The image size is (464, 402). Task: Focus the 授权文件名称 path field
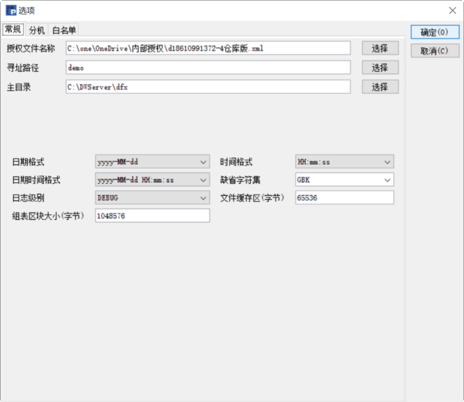click(208, 48)
